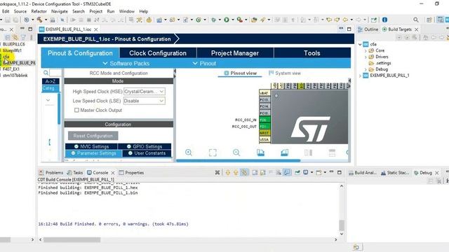Open High Speed Clock HSE dropdown
Viewport: 449px width, 252px height.
[x=145, y=92]
